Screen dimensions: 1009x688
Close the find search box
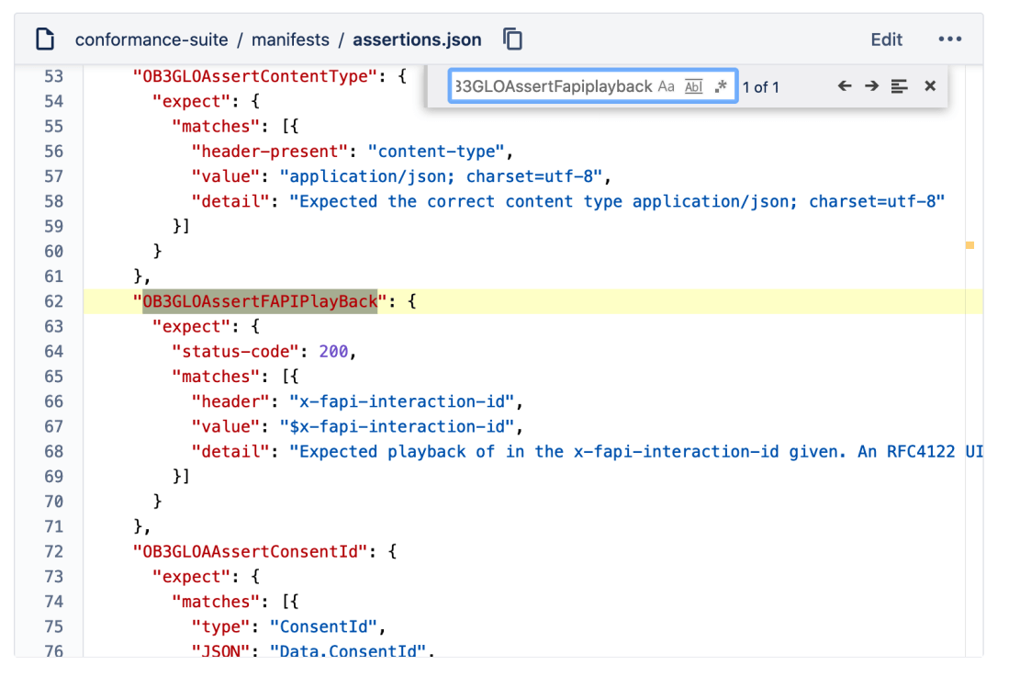[930, 86]
